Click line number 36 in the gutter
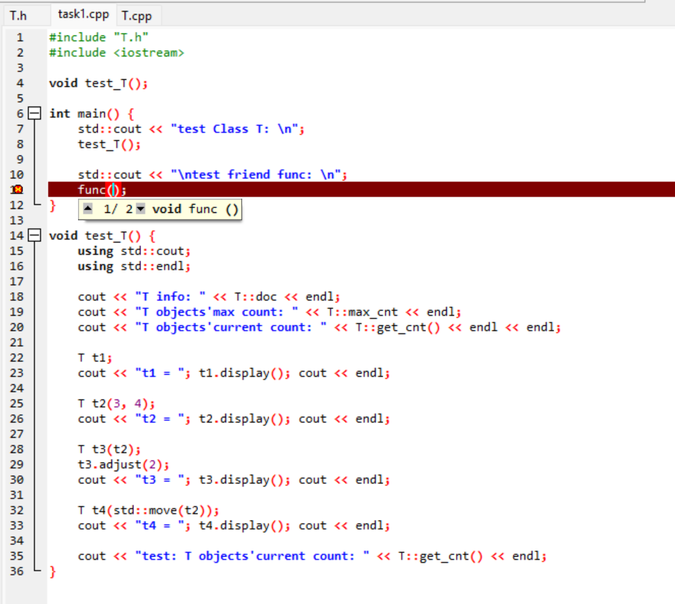Screen dimensions: 675x604 click(17, 571)
